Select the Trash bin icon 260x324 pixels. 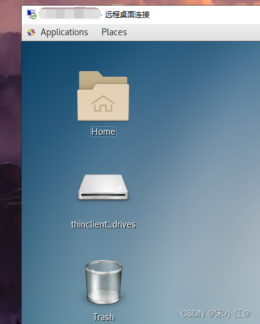pyautogui.click(x=104, y=283)
